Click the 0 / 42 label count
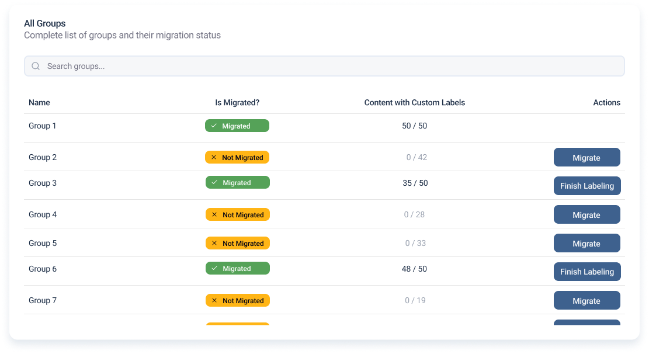649x354 pixels. coord(417,157)
